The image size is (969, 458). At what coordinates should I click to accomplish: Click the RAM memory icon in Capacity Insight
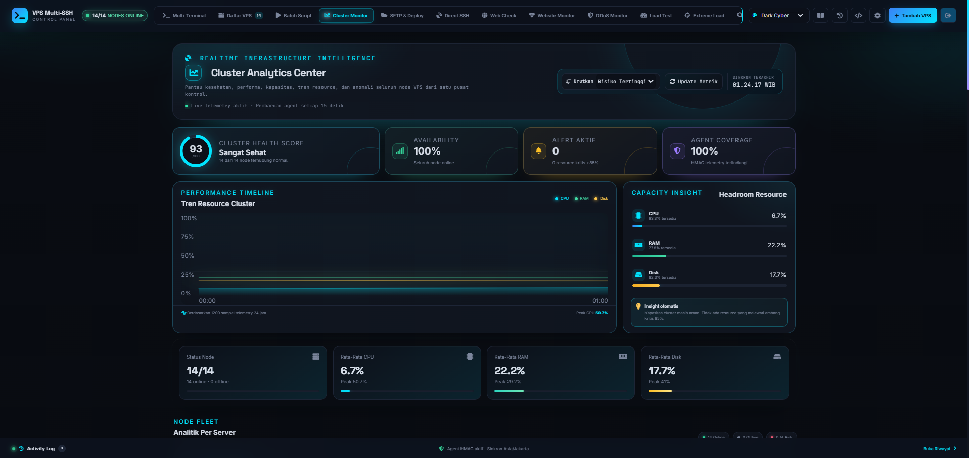point(638,245)
